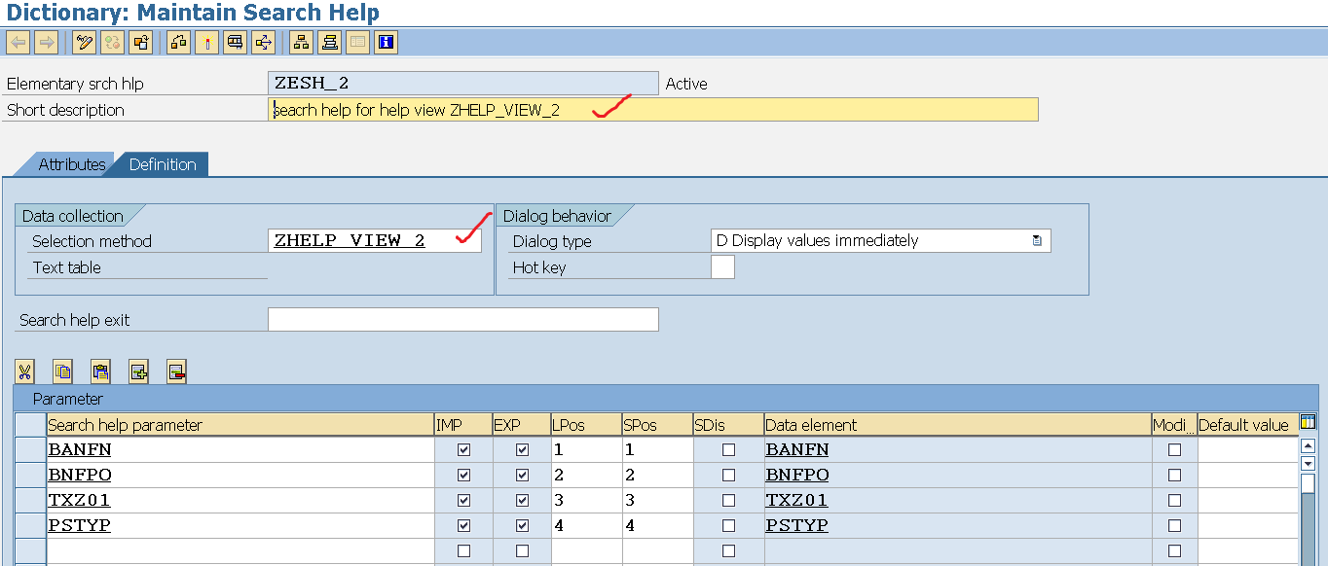
Task: Click the Activate (magic wand) icon
Action: tap(206, 42)
